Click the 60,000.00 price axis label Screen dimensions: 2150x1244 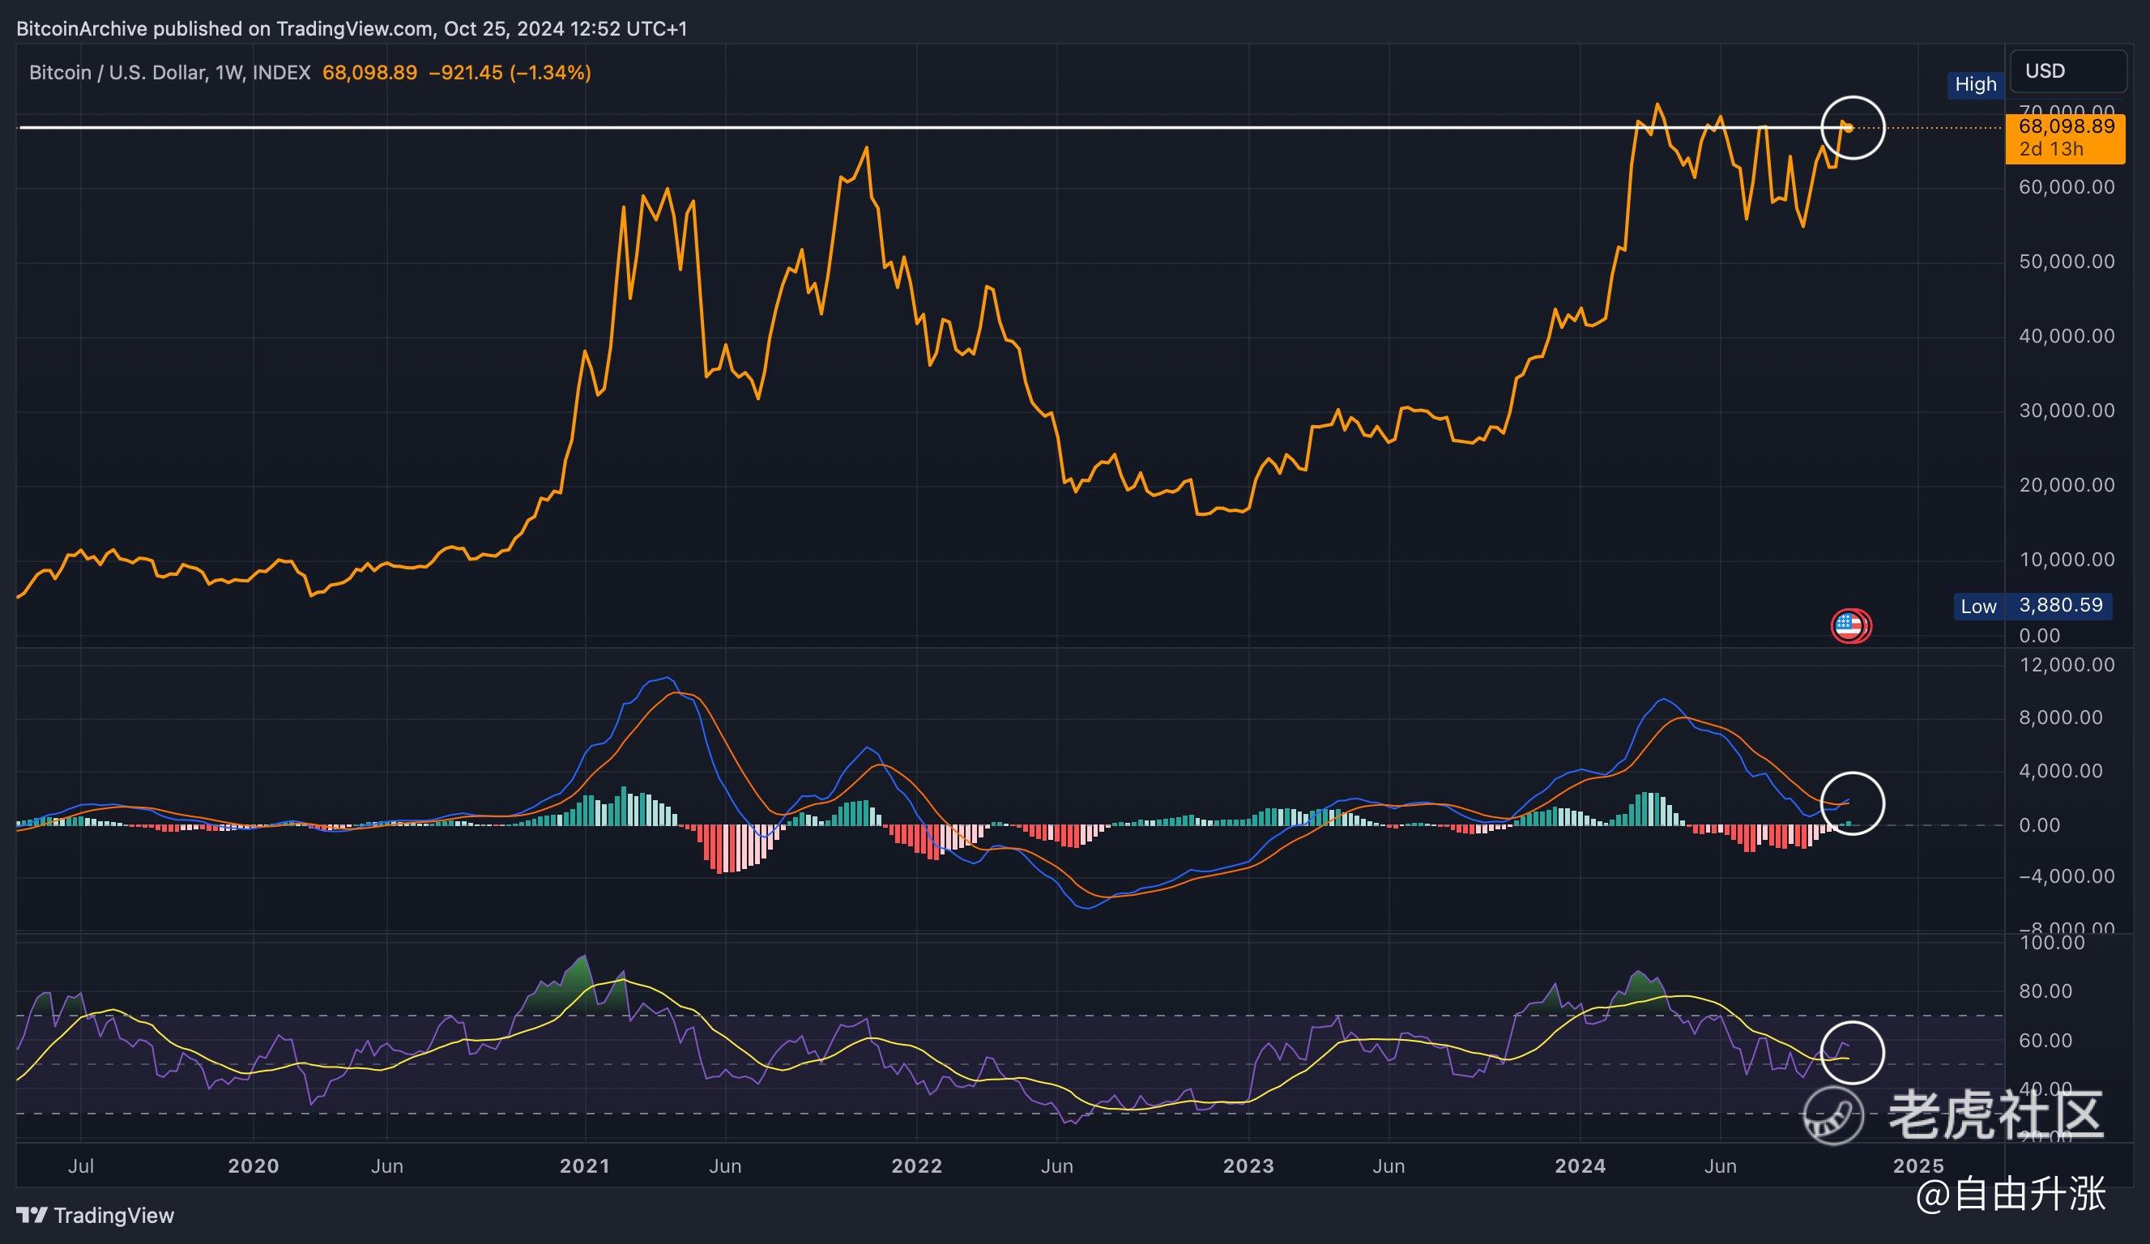[x=2067, y=187]
